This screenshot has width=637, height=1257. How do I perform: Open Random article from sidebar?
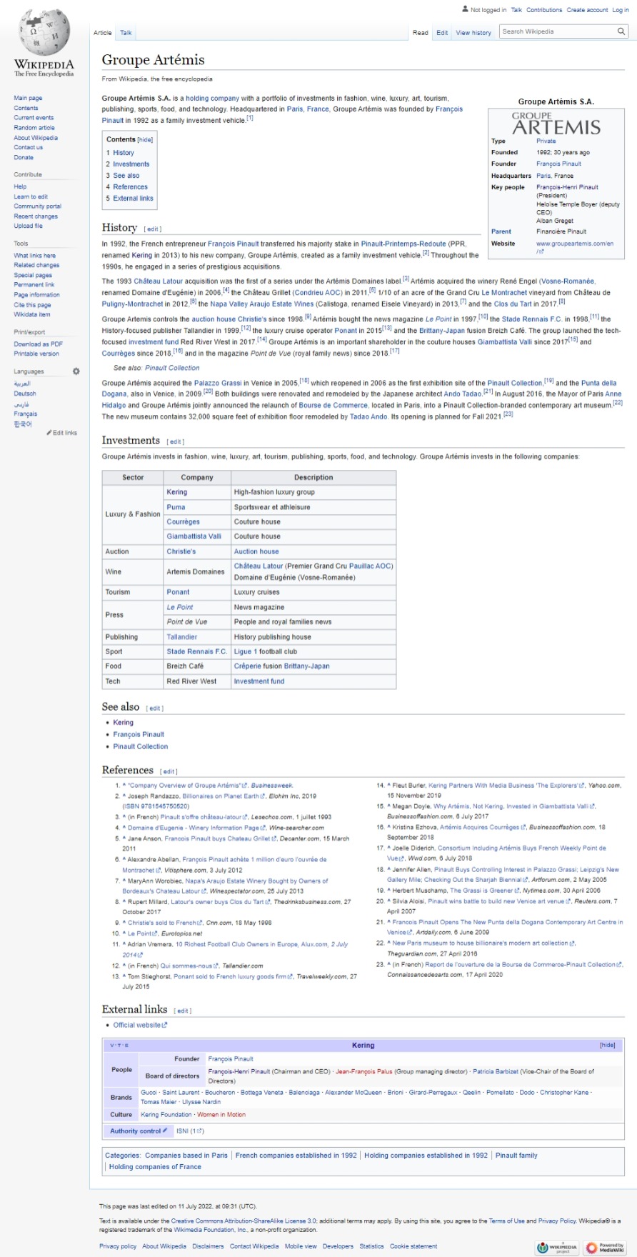tap(34, 128)
